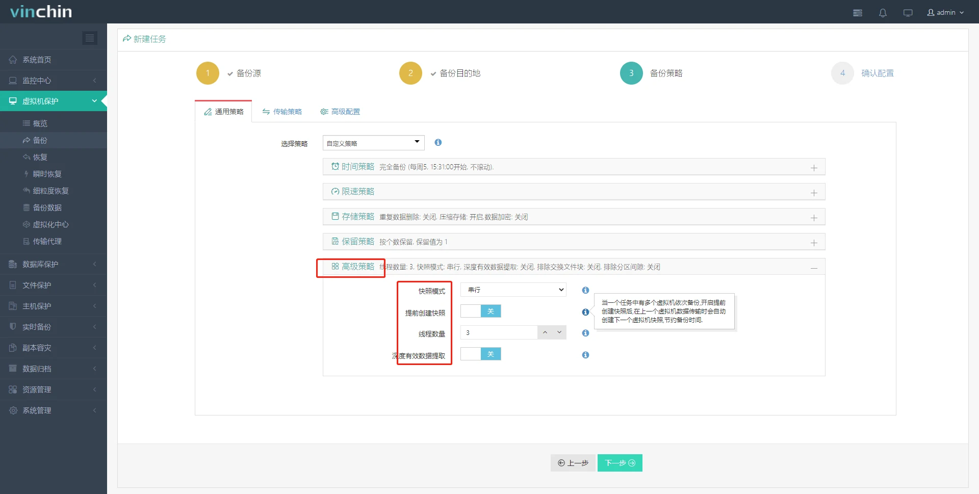Expand 实时备份 sidebar menu
Screen dimensions: 979x494
54,327
